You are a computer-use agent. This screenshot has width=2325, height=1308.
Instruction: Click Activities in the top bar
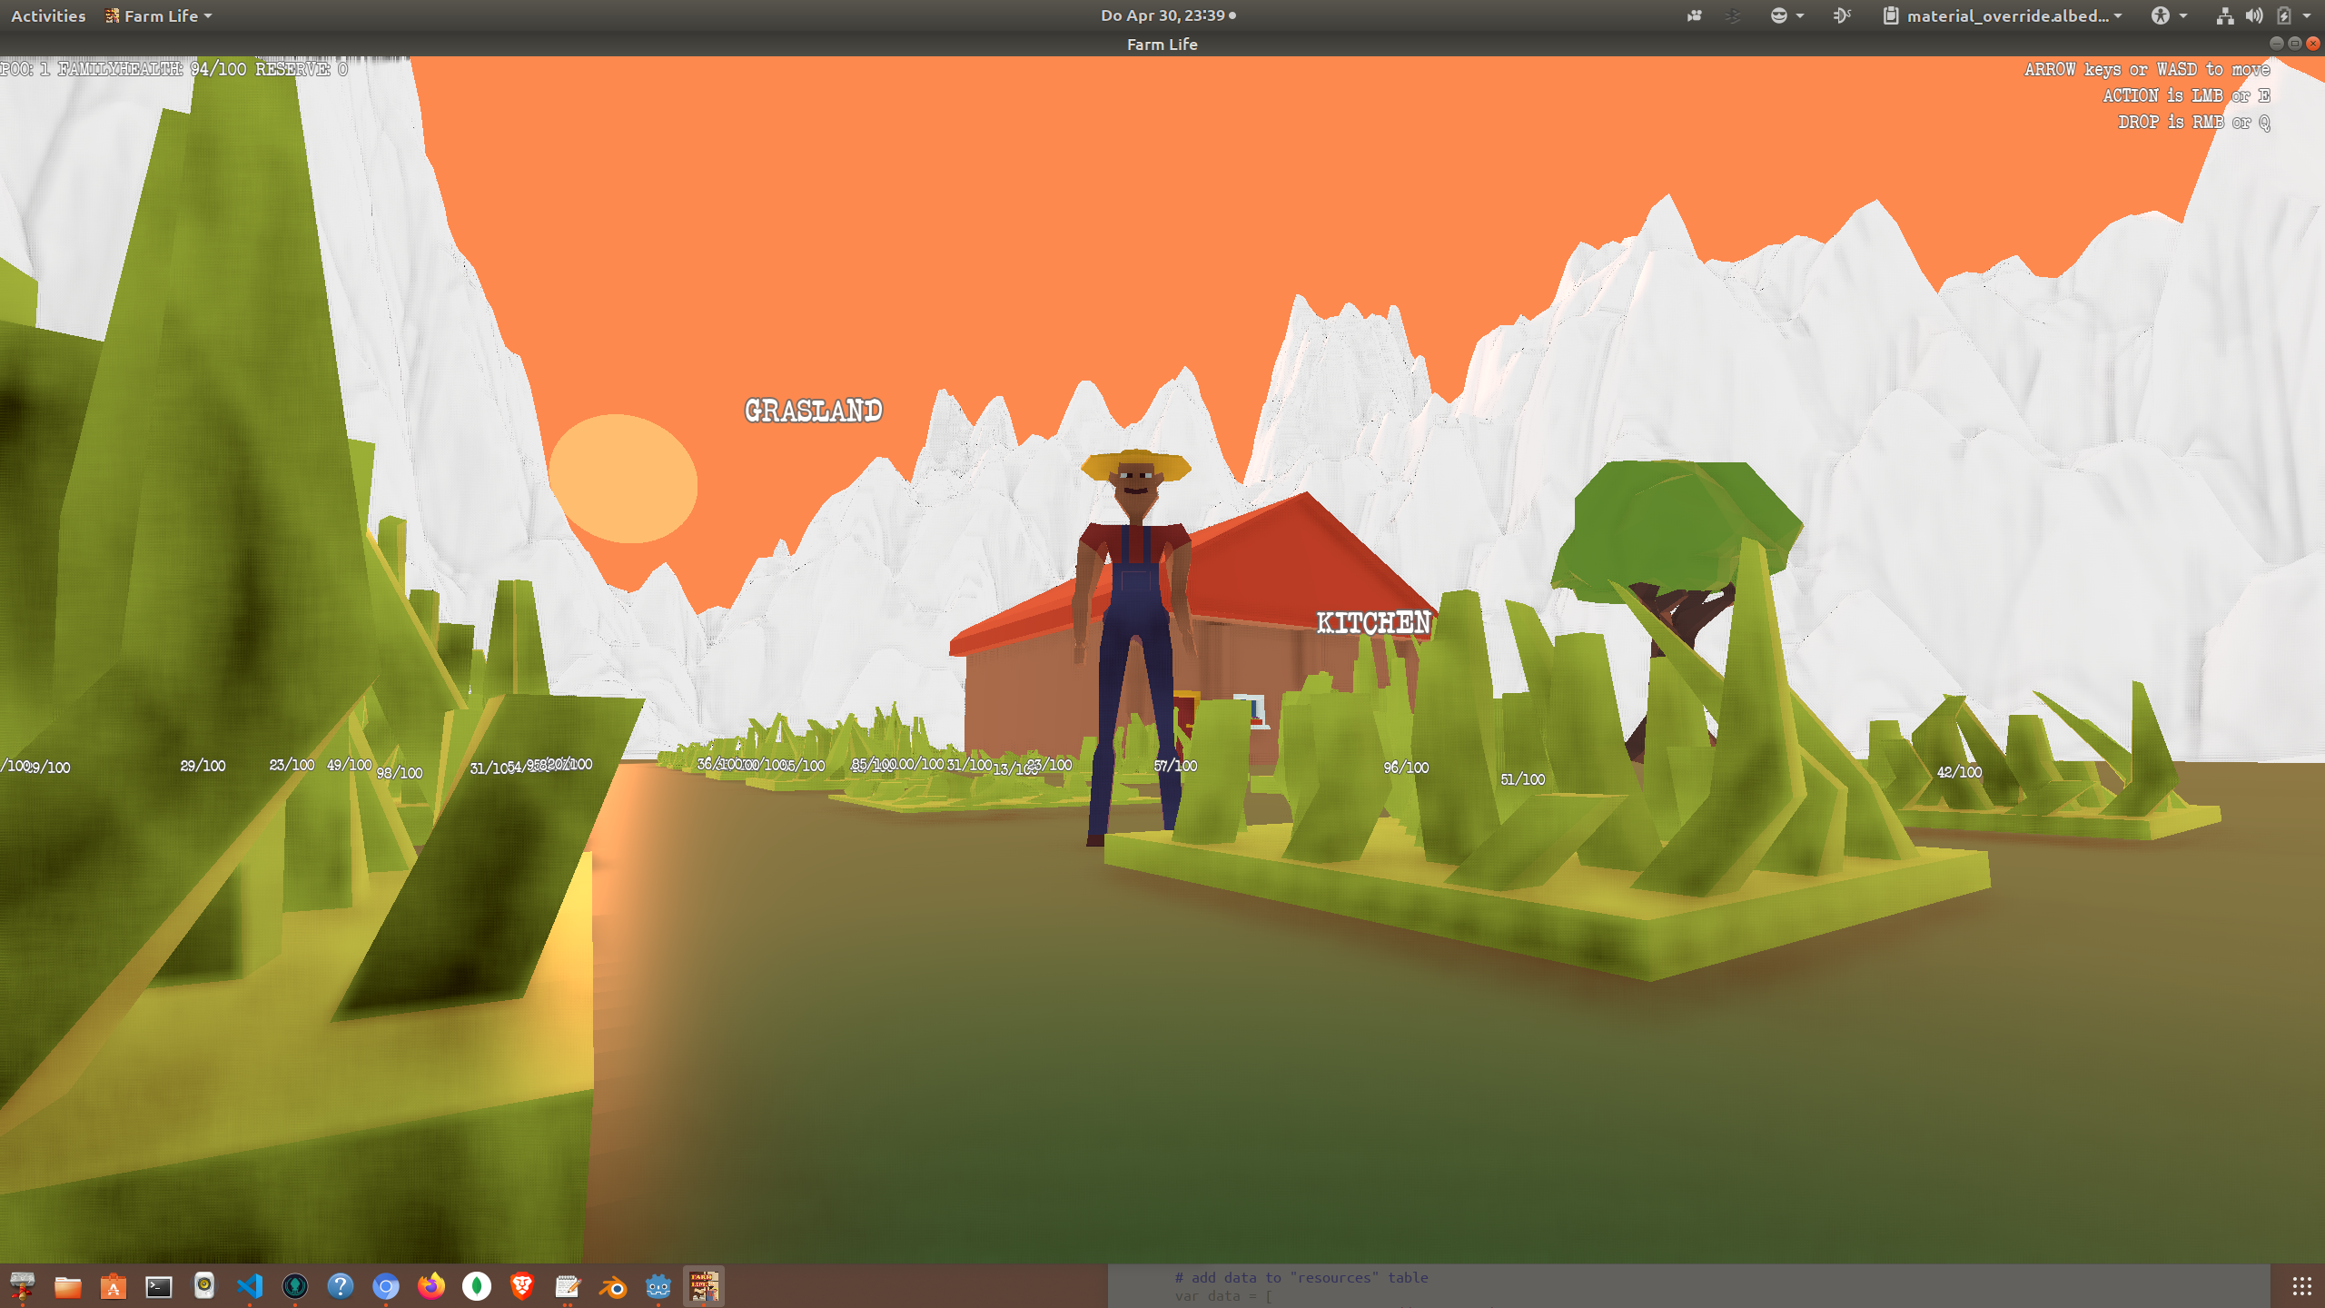(x=48, y=15)
